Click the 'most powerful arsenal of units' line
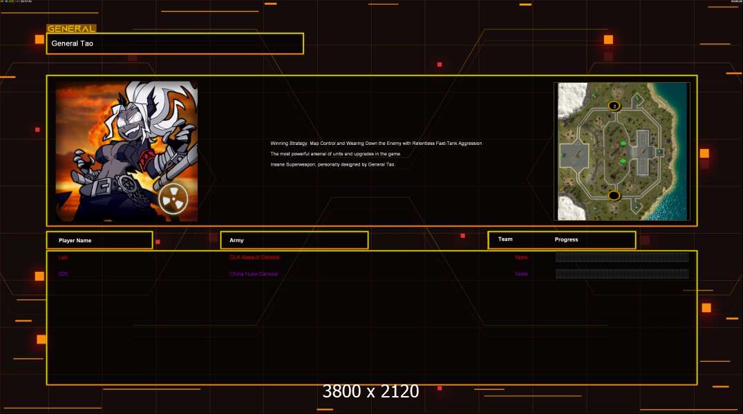Screen dimensions: 743x414 click(335, 154)
